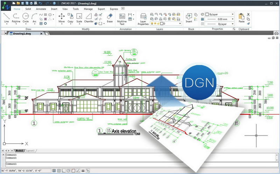The image size is (280, 174).
Task: Select the Line drawing tool
Action: pyautogui.click(x=6, y=18)
